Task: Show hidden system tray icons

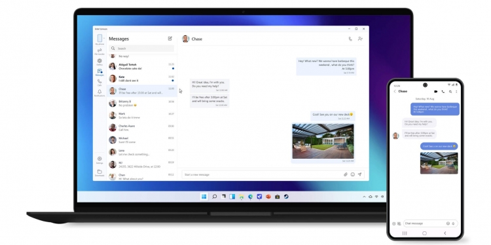Action: 364,197
